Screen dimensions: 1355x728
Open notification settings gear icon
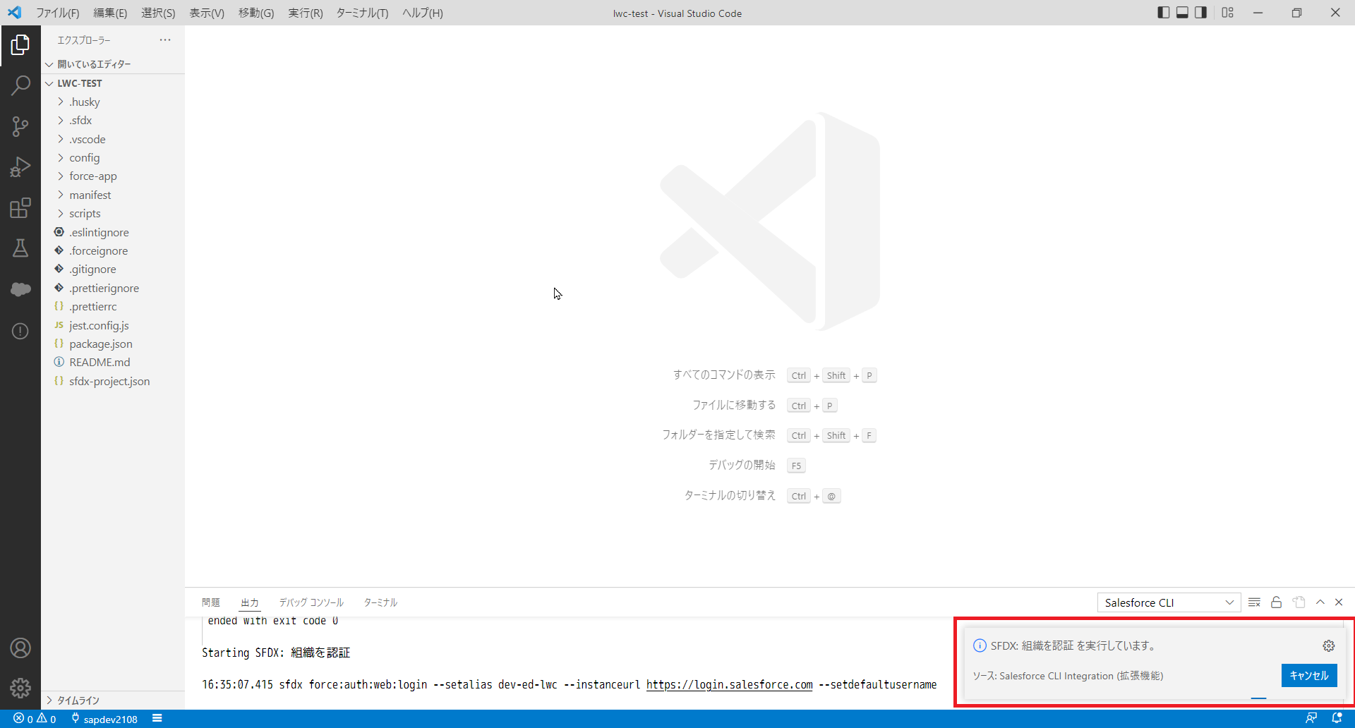click(1329, 646)
